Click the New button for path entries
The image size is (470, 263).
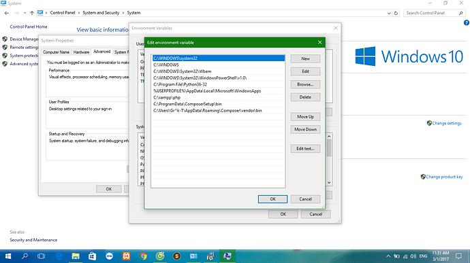point(305,58)
